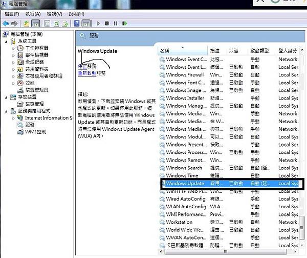Image resolution: width=307 pixels, height=258 pixels.
Task: Sort by the 登入身分 column header
Action: (x=288, y=51)
